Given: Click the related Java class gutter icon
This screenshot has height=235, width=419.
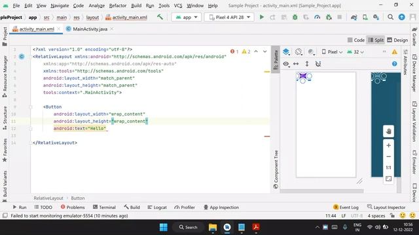Looking at the screenshot, I should (x=22, y=57).
